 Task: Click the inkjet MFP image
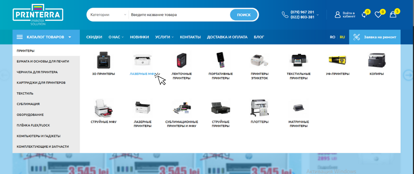click(x=104, y=108)
